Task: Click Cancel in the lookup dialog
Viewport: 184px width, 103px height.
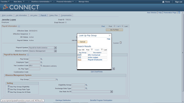Action: (83, 42)
